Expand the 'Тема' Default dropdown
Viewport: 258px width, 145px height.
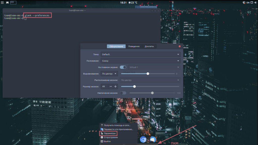point(141,54)
